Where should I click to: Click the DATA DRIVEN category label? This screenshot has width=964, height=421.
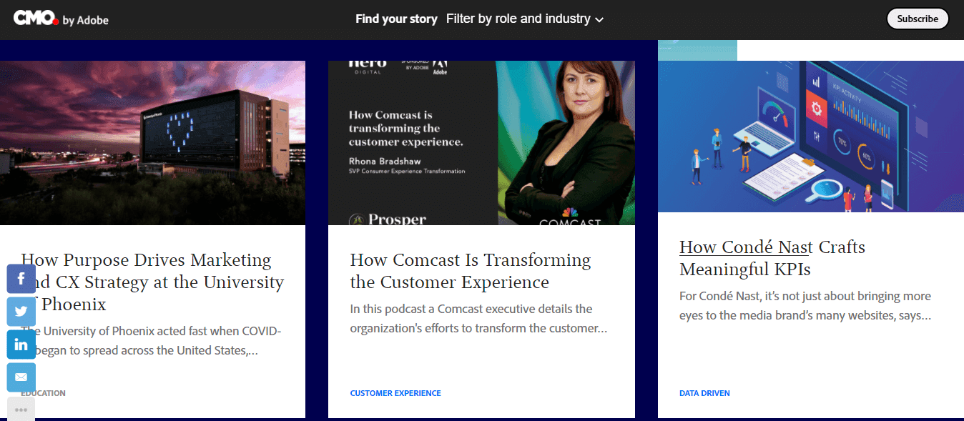pyautogui.click(x=704, y=392)
